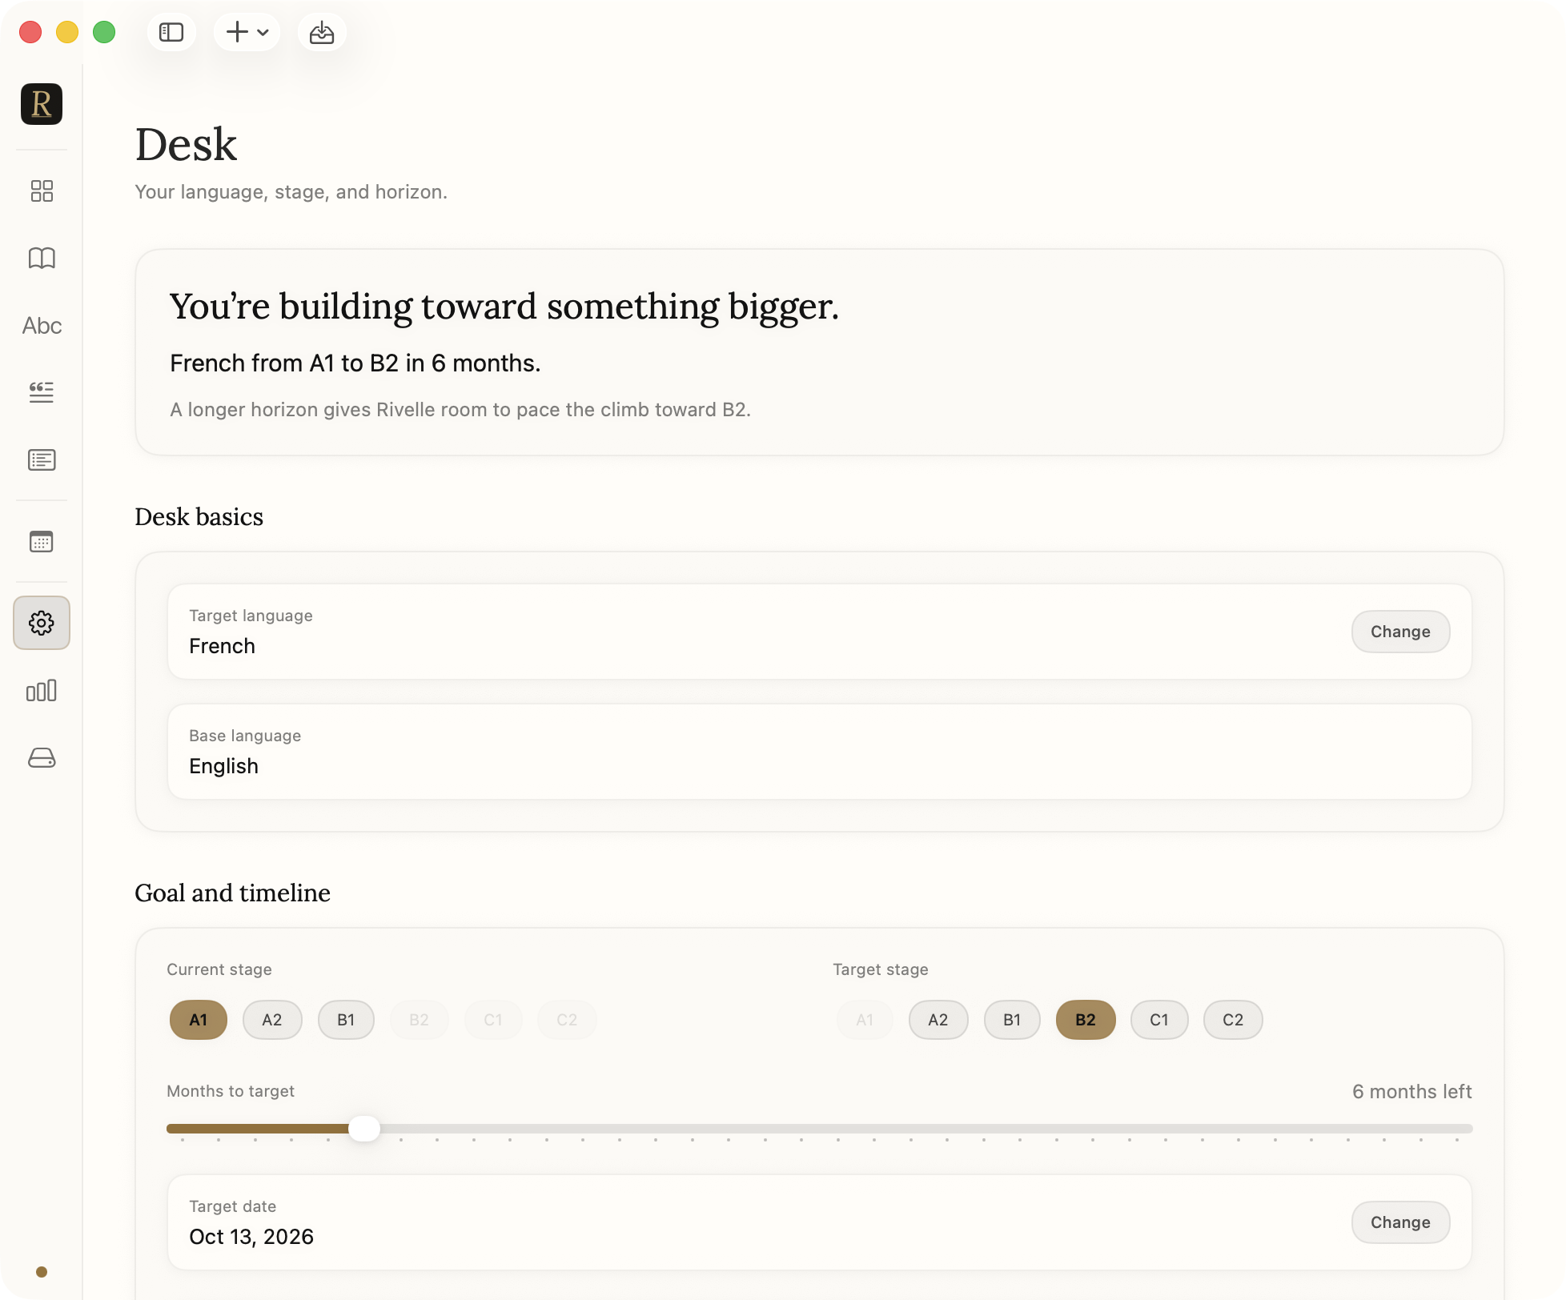Click the inbox tray download icon
The width and height of the screenshot is (1566, 1300).
[322, 32]
